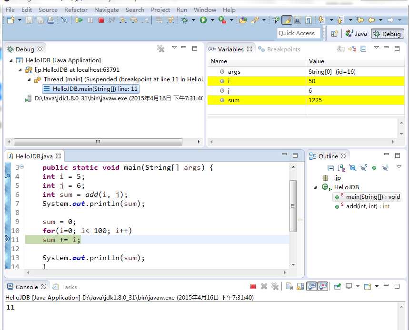Select stack frame HelloJDB.main line 11
The height and width of the screenshot is (330, 409).
pos(90,89)
